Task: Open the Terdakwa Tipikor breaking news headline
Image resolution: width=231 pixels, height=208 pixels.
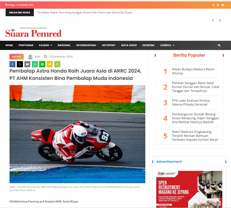Action: click(85, 13)
